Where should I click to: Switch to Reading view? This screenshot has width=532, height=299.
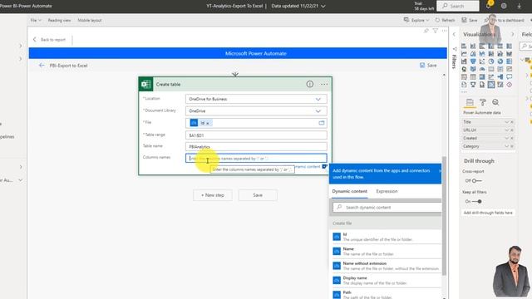click(59, 20)
